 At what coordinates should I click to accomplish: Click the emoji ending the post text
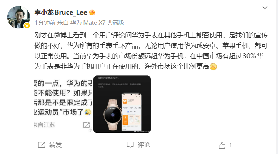tap(213, 67)
